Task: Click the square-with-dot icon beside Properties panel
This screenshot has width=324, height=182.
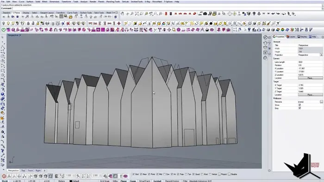Action: (266, 53)
